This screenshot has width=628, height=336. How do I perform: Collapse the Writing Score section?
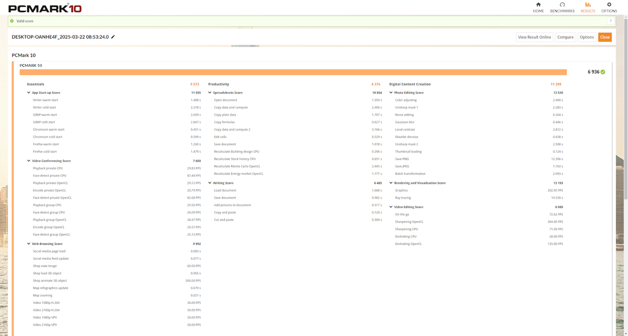click(210, 183)
